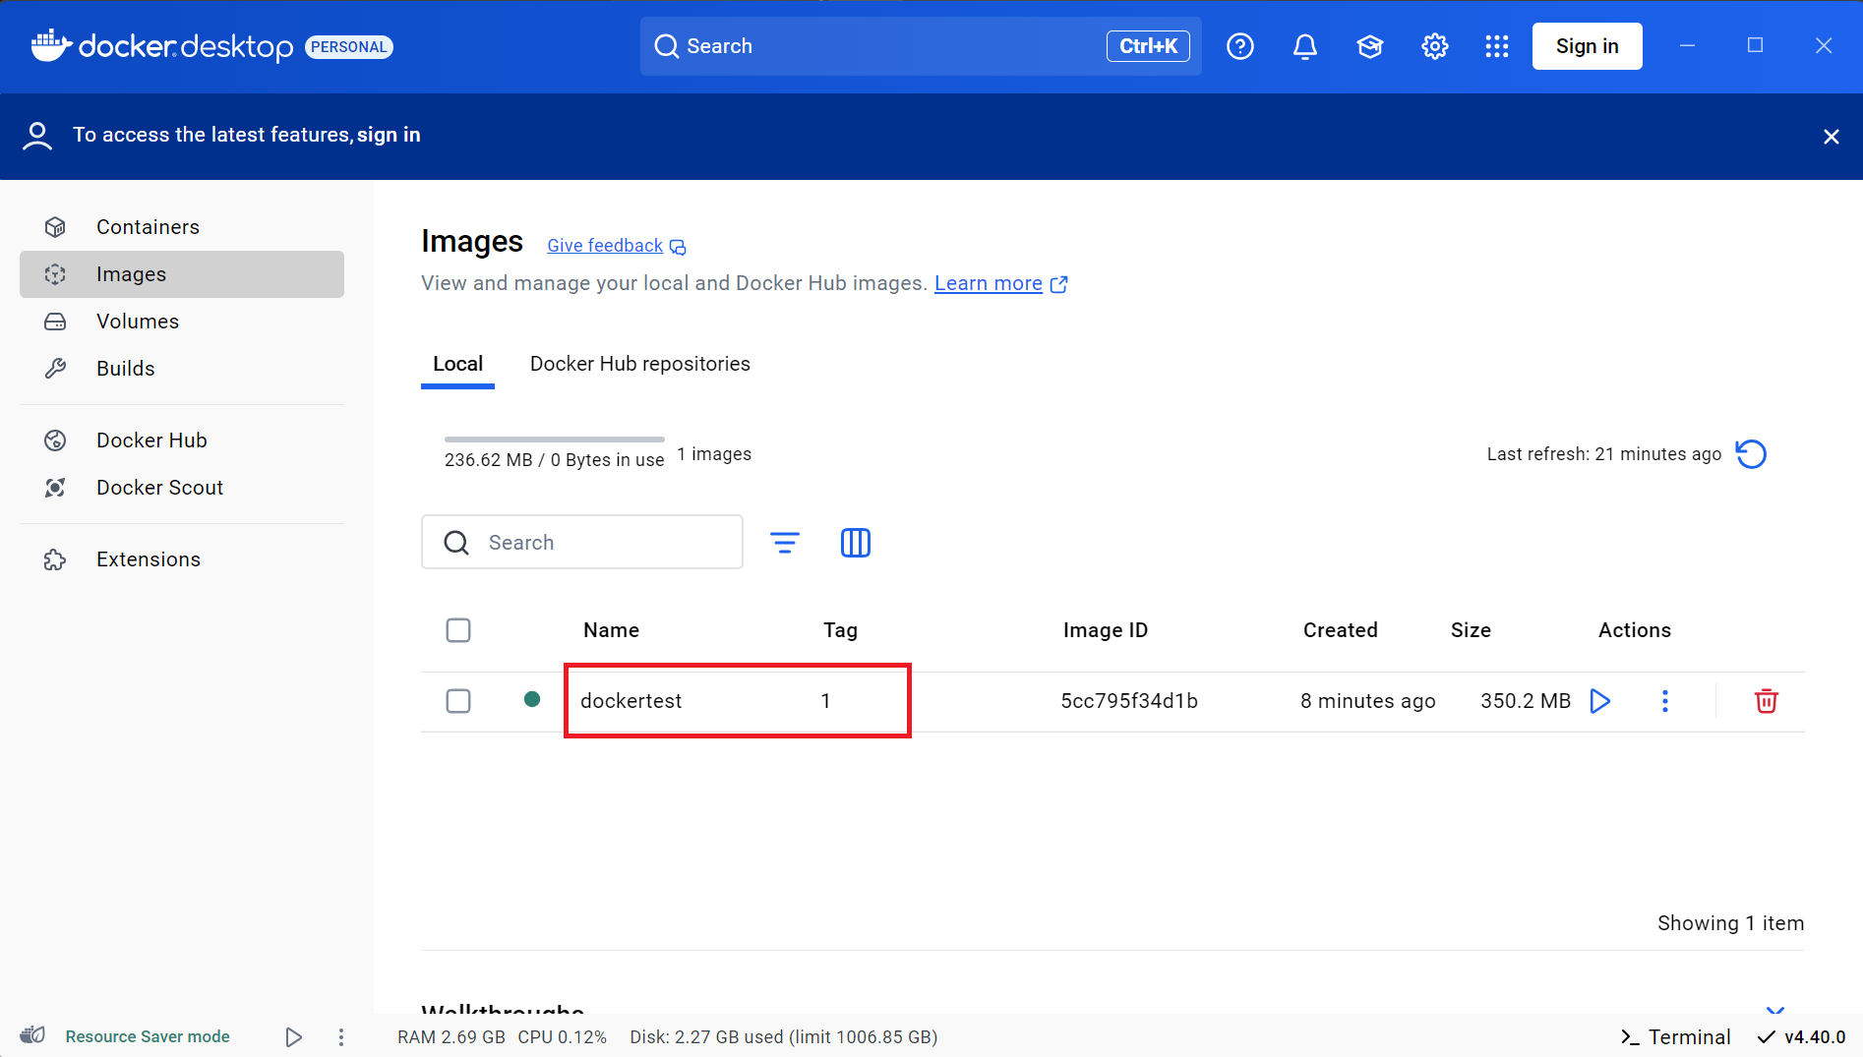Click image ID 5cc795f34d1b
The height and width of the screenshot is (1057, 1863).
pyautogui.click(x=1129, y=701)
